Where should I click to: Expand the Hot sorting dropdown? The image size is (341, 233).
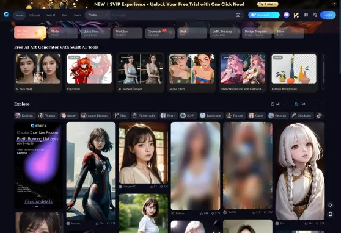coord(309,104)
